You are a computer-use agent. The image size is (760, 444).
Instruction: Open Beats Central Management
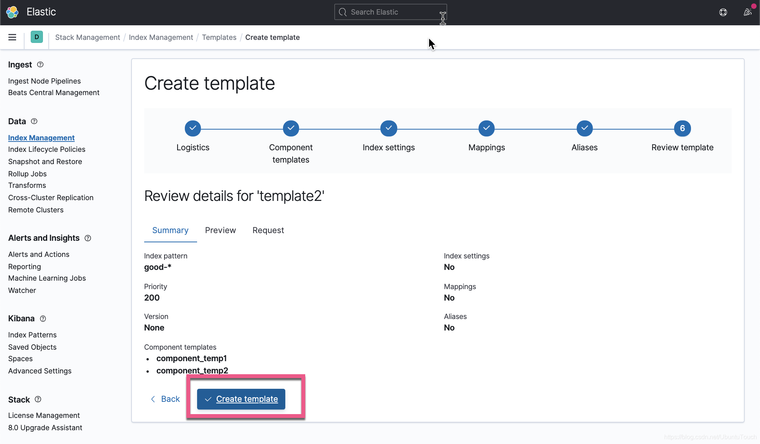tap(54, 92)
